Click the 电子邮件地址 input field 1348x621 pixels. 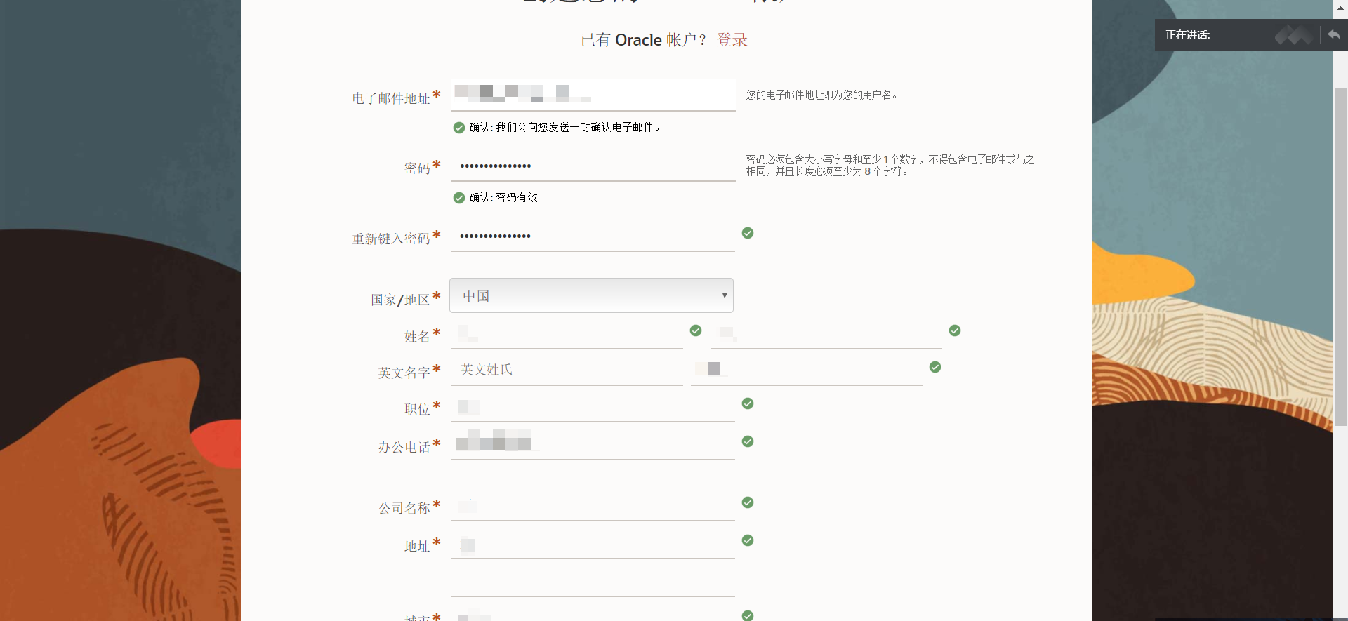click(593, 95)
